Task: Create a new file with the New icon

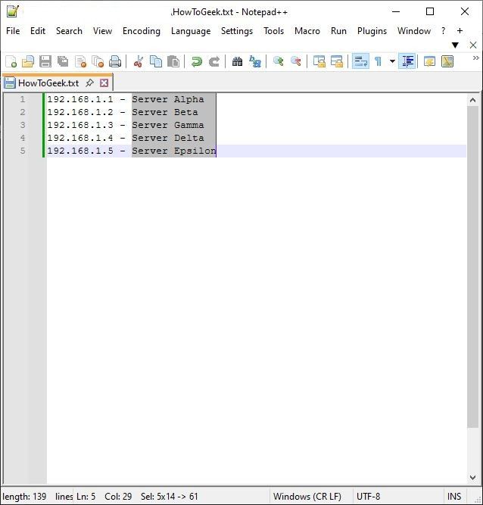Action: pos(11,61)
